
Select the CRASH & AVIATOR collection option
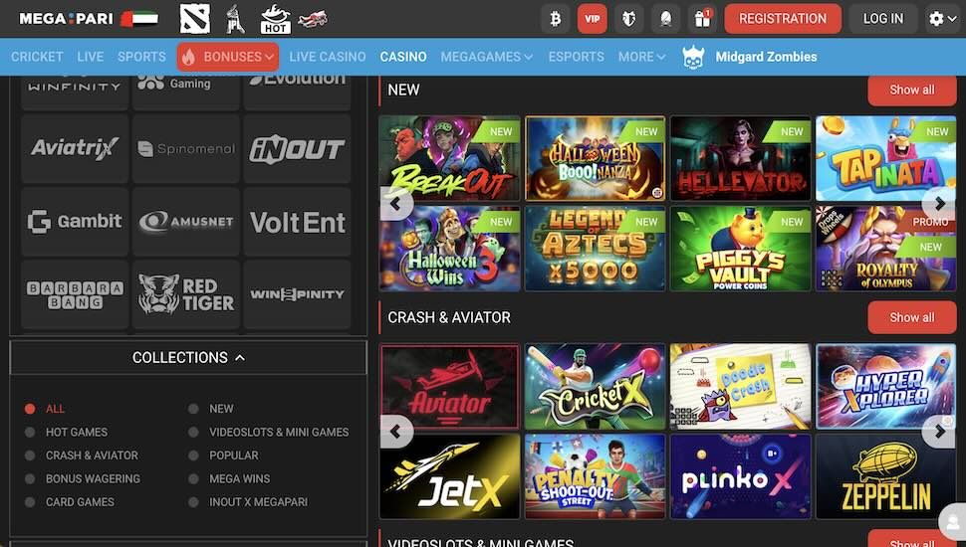point(92,456)
